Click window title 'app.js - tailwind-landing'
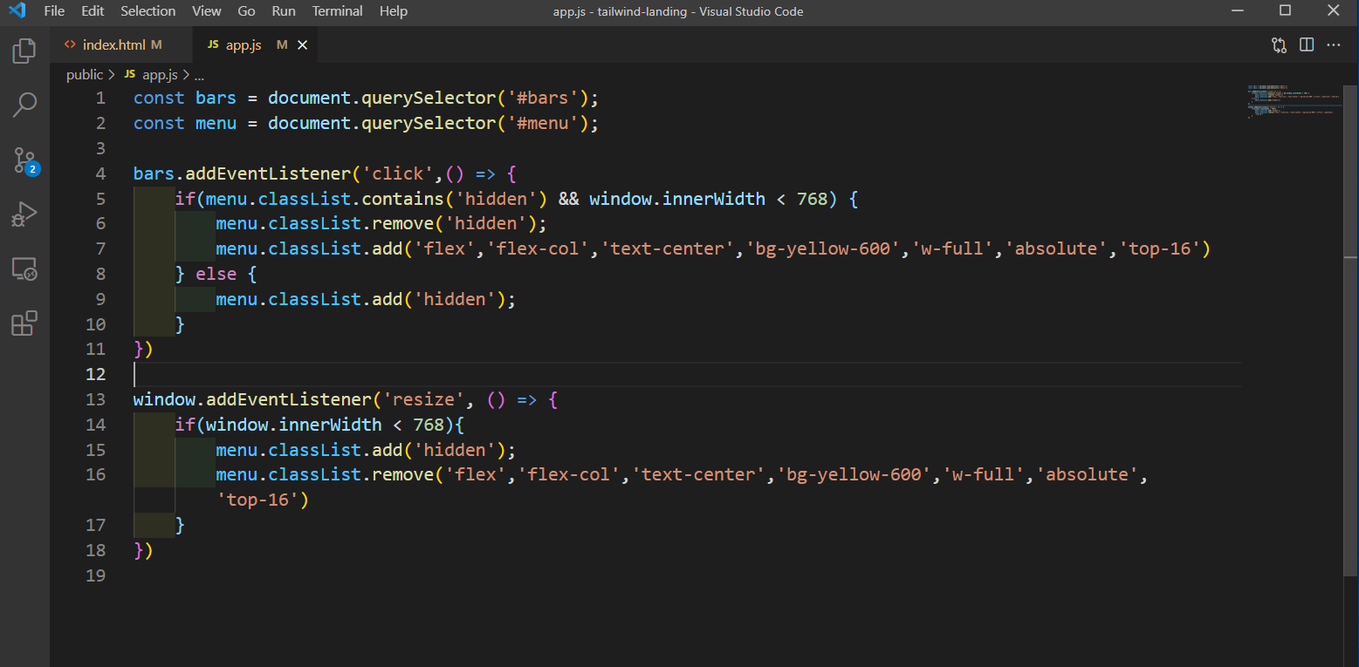1359x667 pixels. (x=621, y=11)
